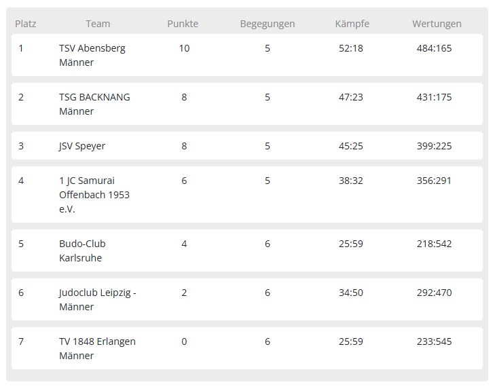Click the 218:542 Wertungen value
The height and width of the screenshot is (389, 495).
[x=434, y=244]
